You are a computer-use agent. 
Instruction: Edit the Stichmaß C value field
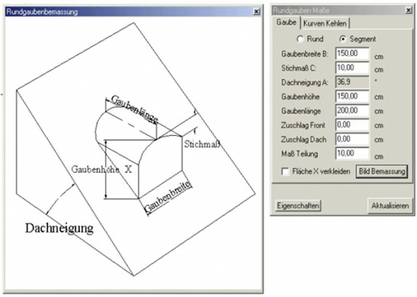click(352, 67)
